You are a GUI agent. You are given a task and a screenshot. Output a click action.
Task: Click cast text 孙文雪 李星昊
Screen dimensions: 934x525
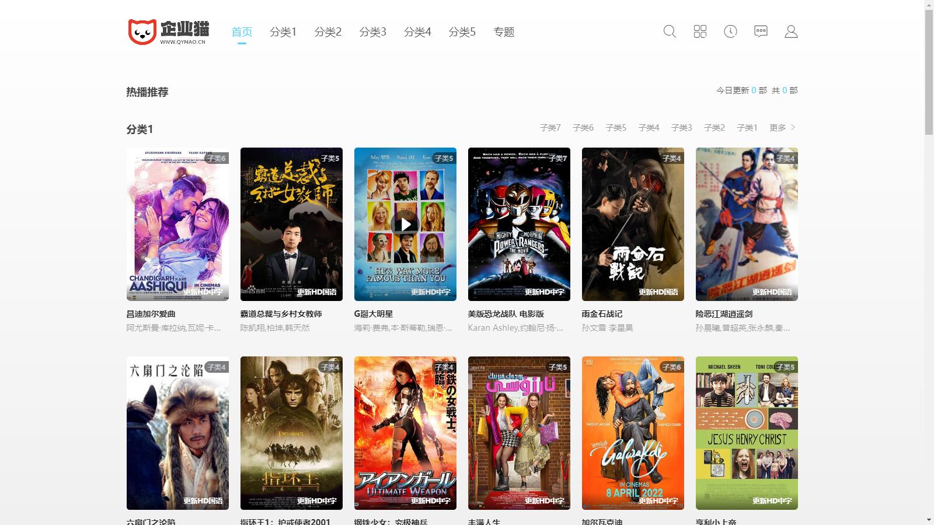click(x=607, y=328)
